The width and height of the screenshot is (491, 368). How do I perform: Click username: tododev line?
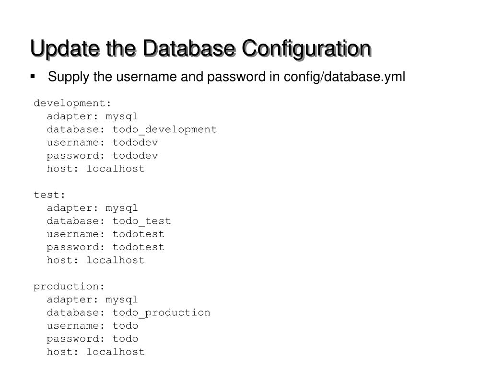click(103, 143)
